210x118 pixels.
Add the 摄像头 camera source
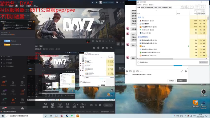coord(52,105)
